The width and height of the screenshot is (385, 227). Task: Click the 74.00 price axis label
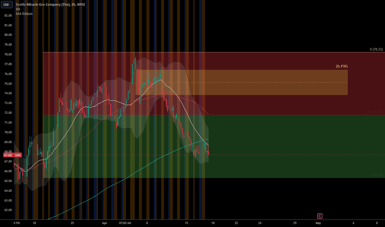point(8,93)
